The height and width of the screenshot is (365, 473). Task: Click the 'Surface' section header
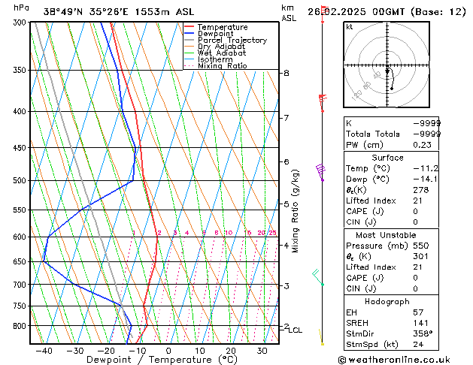point(387,158)
